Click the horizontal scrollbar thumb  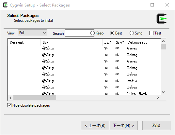click(x=35, y=98)
